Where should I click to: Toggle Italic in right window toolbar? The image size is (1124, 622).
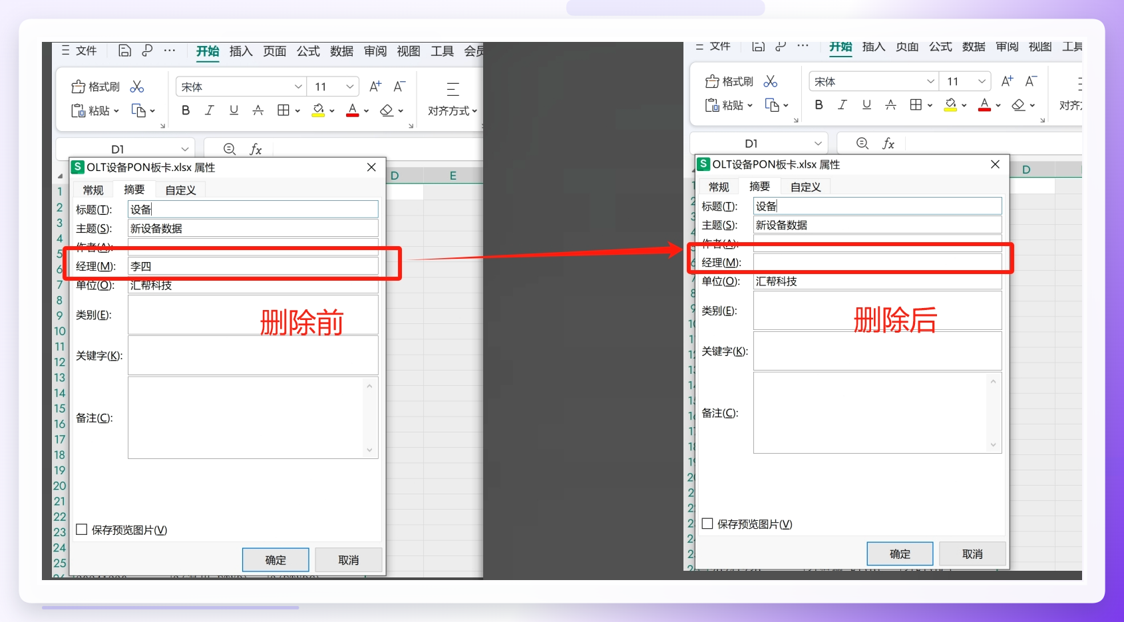[843, 105]
